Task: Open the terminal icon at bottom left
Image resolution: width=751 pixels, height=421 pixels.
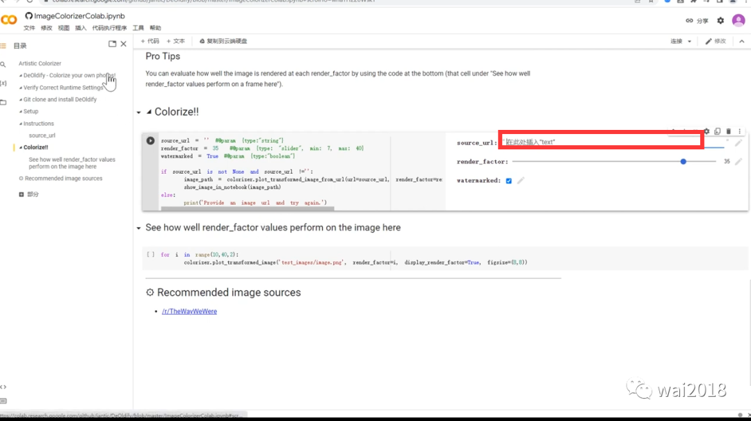Action: click(3, 401)
